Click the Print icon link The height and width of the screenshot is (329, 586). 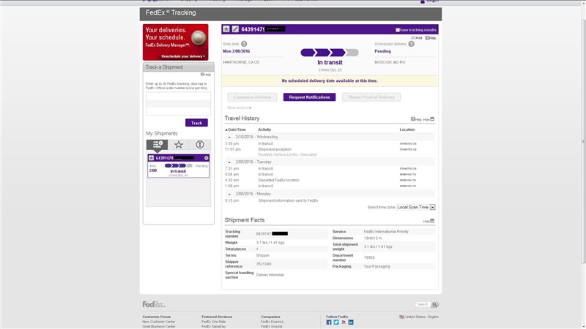pyautogui.click(x=416, y=37)
